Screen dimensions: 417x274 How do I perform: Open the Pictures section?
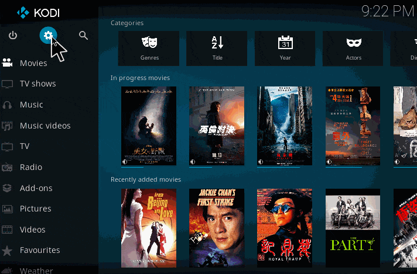pyautogui.click(x=36, y=209)
